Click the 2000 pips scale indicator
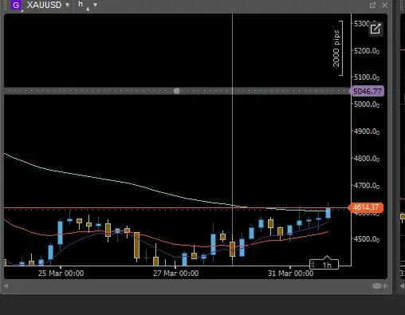405x315 pixels. click(337, 48)
